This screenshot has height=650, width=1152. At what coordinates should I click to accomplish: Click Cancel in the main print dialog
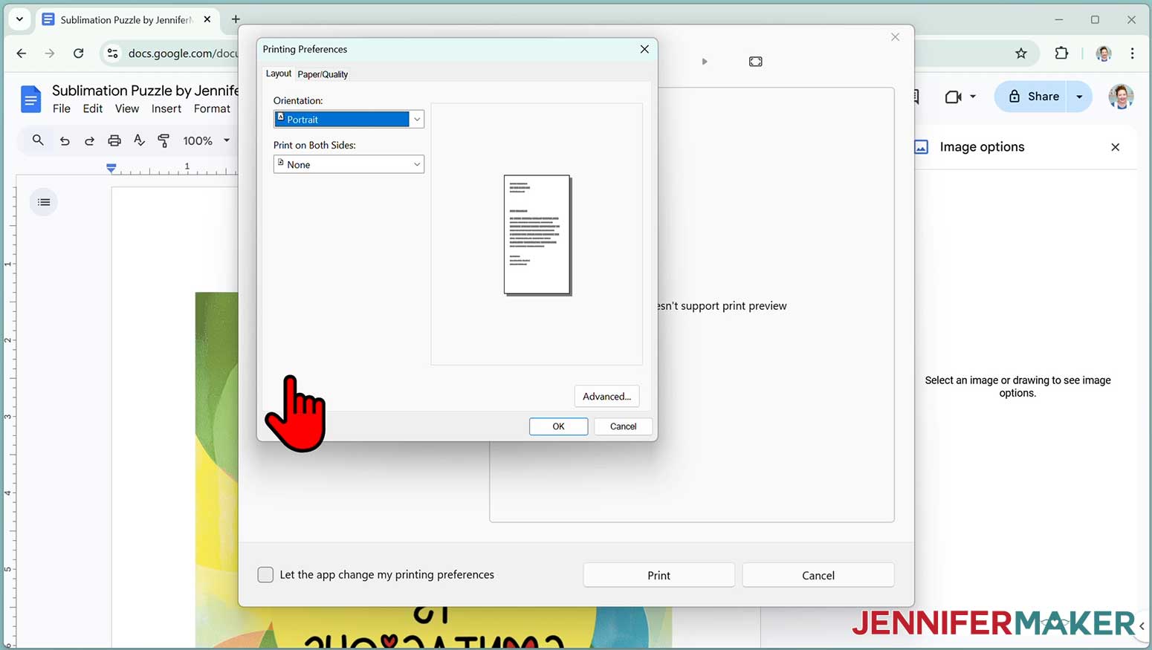[x=818, y=575]
